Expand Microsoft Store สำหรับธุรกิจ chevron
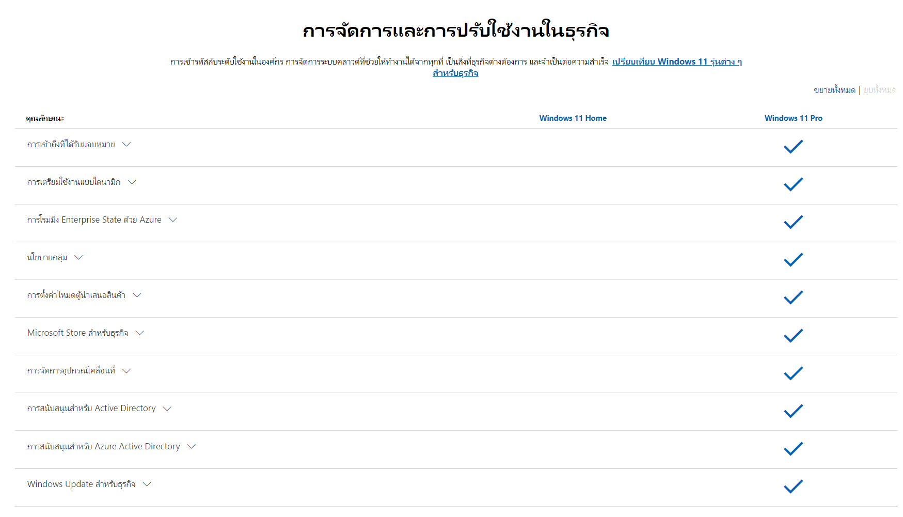 [x=139, y=333]
